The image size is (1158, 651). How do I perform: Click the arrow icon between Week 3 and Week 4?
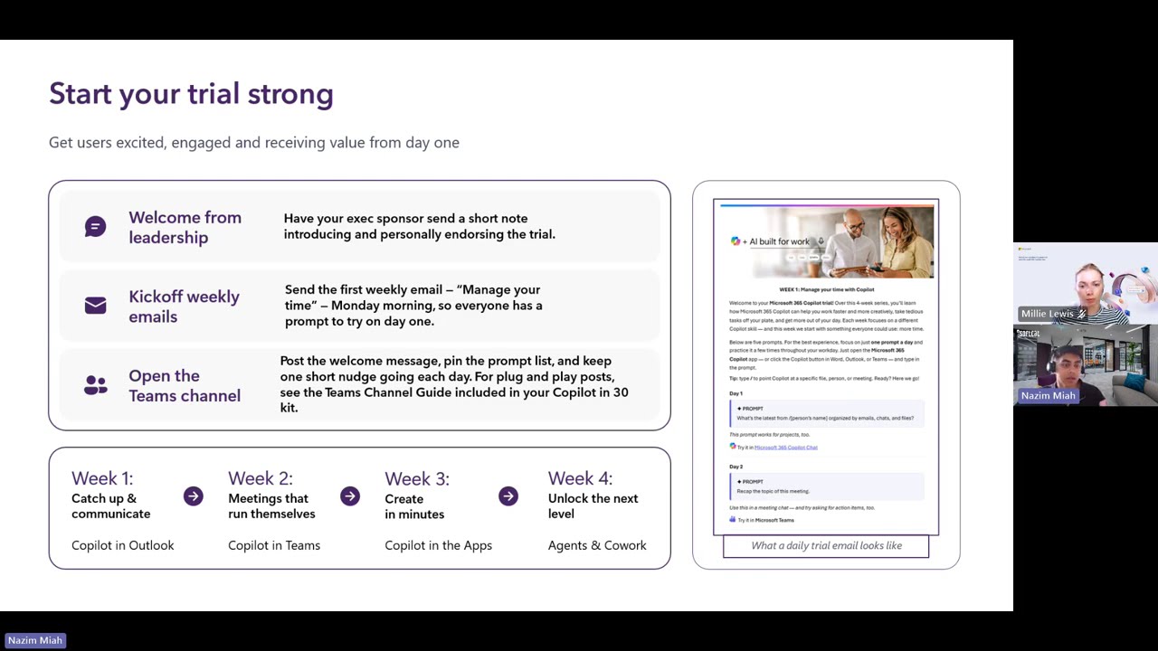coord(508,496)
